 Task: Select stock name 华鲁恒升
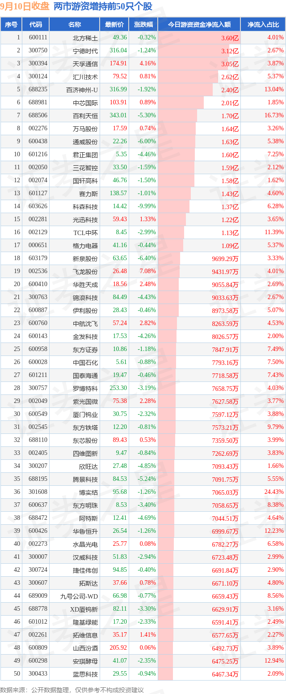click(85, 531)
